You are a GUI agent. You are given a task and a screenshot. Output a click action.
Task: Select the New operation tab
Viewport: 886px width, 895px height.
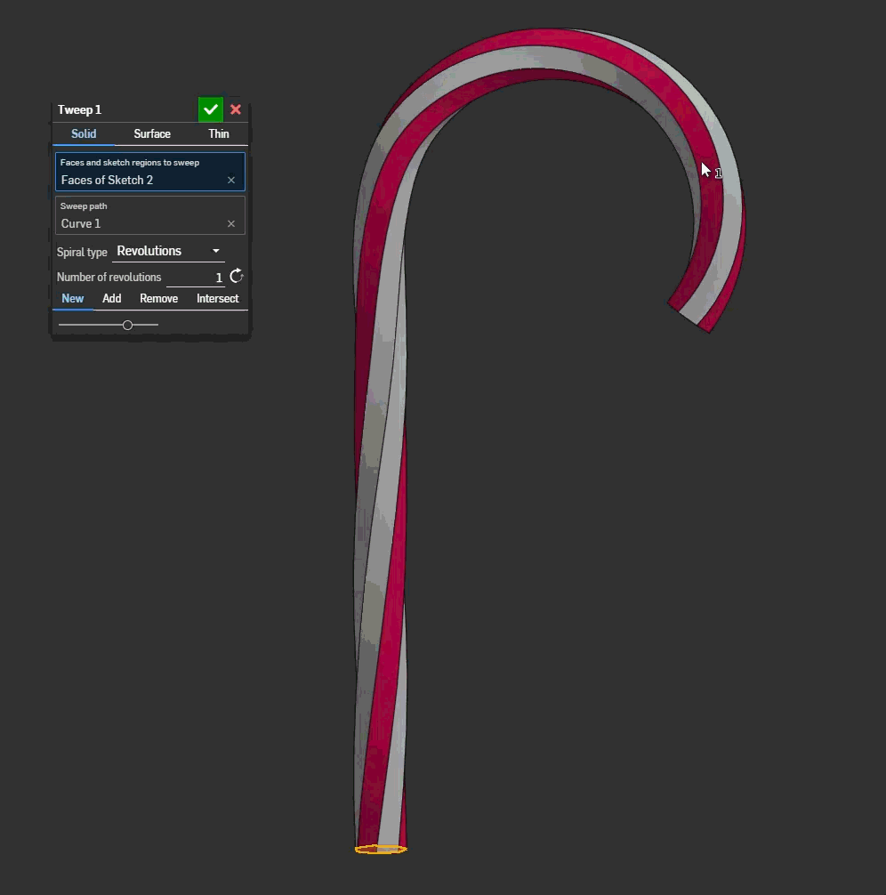pyautogui.click(x=73, y=299)
